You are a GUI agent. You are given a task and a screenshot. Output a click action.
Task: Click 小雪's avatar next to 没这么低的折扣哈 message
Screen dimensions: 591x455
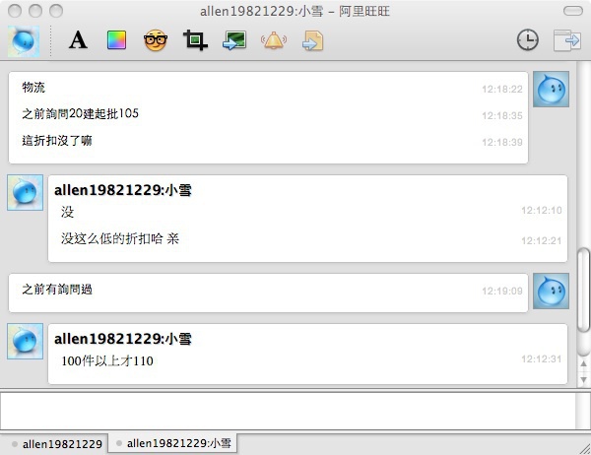point(26,192)
